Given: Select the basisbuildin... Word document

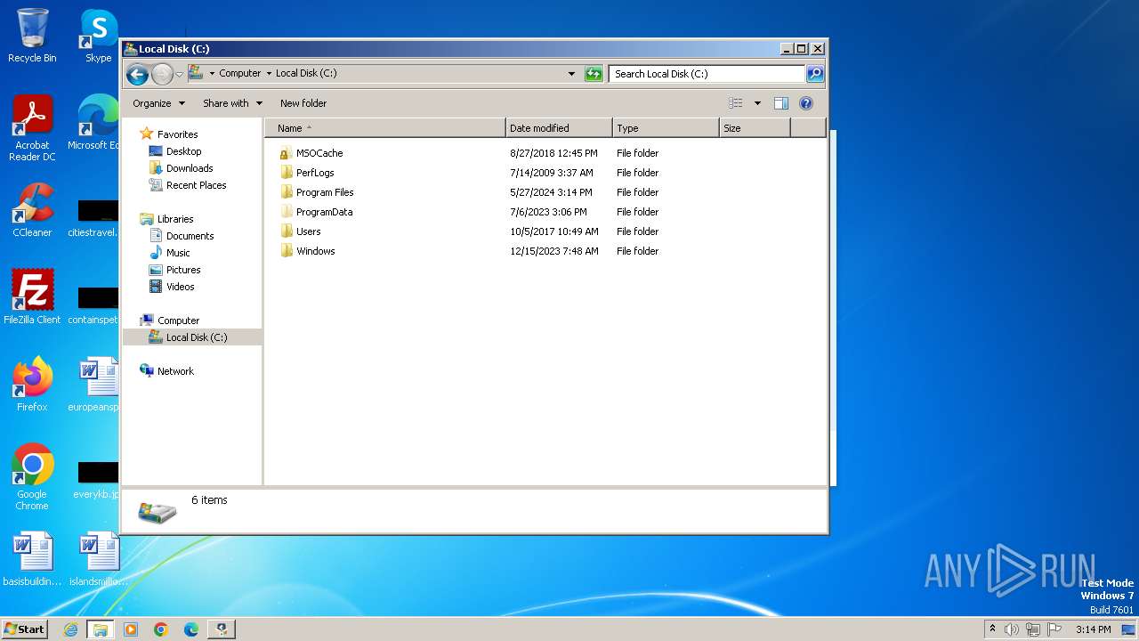Looking at the screenshot, I should click(x=32, y=559).
